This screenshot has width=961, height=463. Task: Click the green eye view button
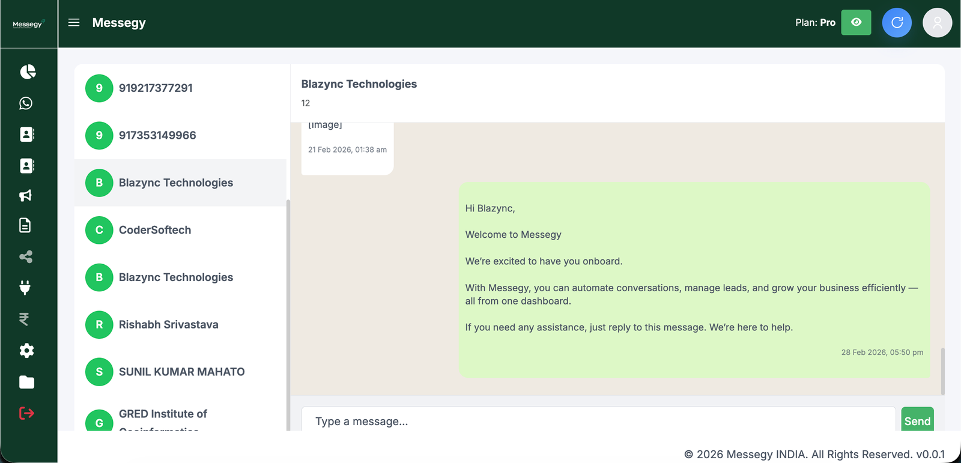856,22
